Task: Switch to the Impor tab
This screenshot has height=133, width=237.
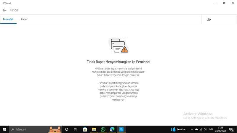Action: tap(24, 19)
